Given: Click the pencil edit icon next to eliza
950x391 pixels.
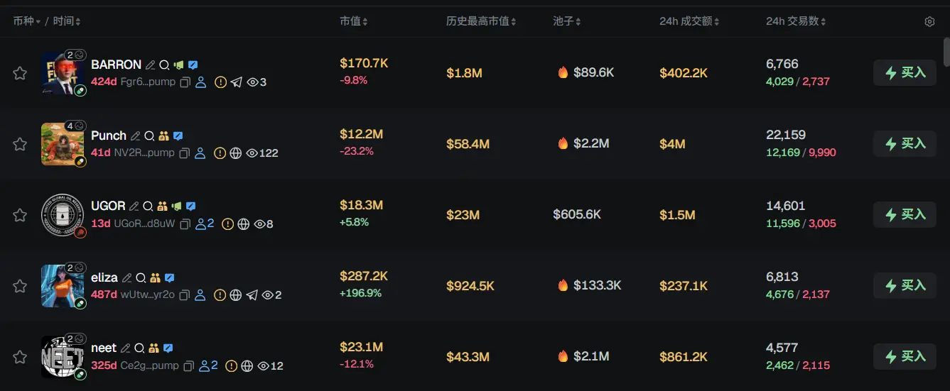Looking at the screenshot, I should coord(126,277).
